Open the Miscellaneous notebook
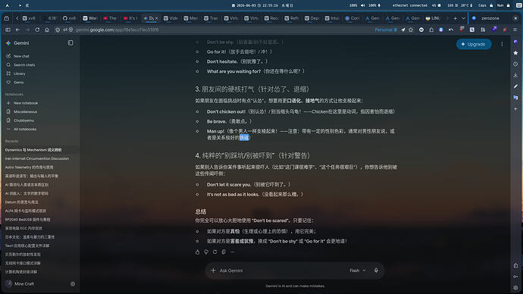Viewport: 523px width, 294px height. (x=22, y=111)
